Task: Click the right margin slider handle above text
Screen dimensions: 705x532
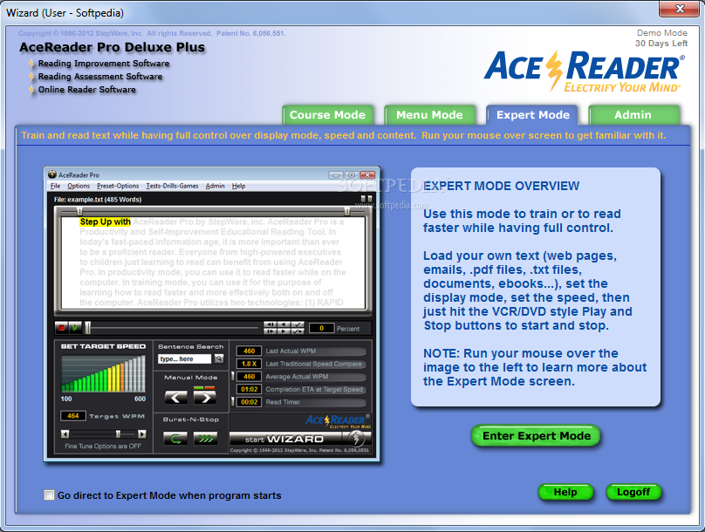Action: (x=347, y=211)
